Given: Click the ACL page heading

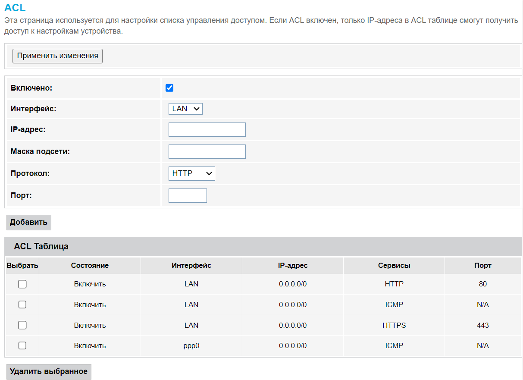Looking at the screenshot, I should [15, 7].
